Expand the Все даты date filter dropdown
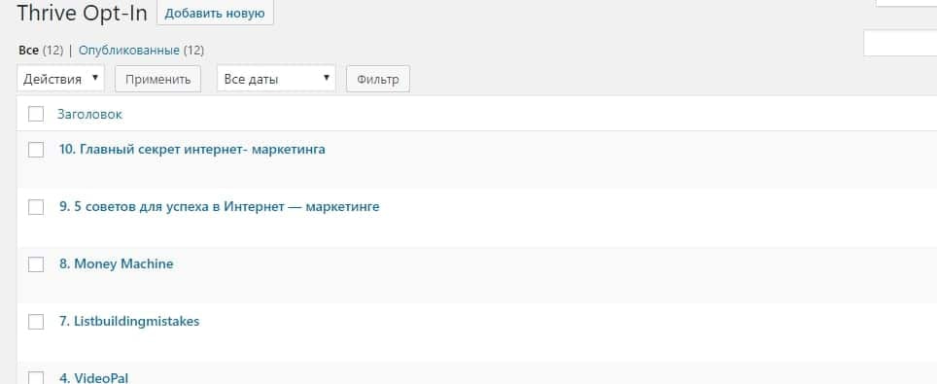Image resolution: width=937 pixels, height=384 pixels. 276,79
